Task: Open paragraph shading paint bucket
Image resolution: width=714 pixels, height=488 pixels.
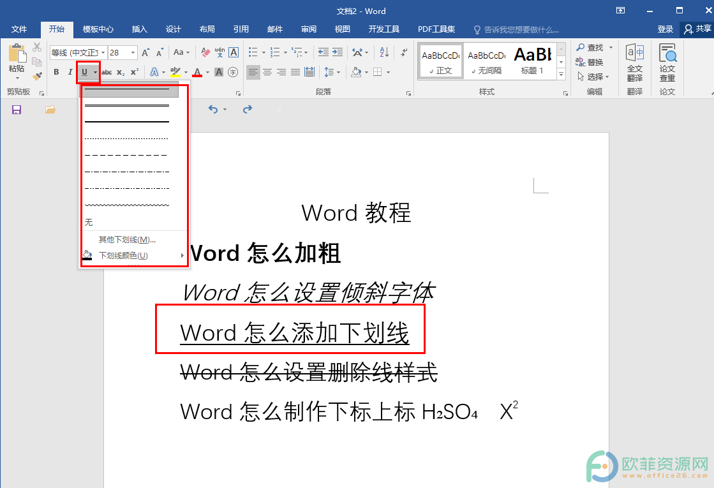Action: (356, 72)
